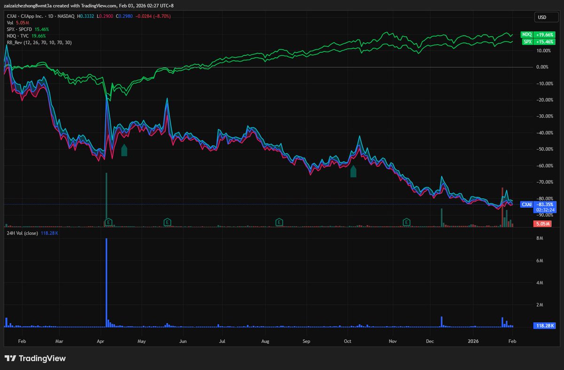The height and width of the screenshot is (370, 564).
Task: Click the earnings E icon below September
Action: [x=280, y=221]
